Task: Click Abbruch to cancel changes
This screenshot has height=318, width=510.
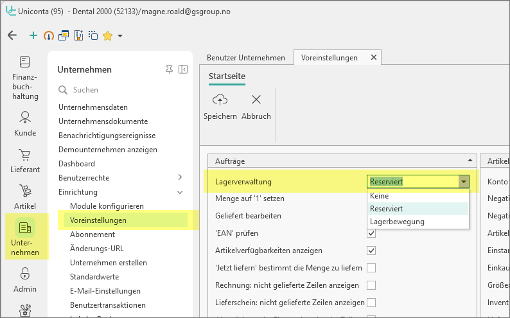Action: pos(256,107)
